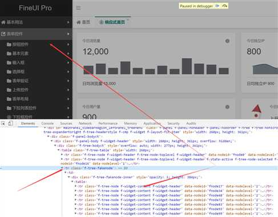Viewport: 278px width, 217px height.
Task: Expand the 选择框 submenu arrow
Action: pyautogui.click(x=68, y=72)
